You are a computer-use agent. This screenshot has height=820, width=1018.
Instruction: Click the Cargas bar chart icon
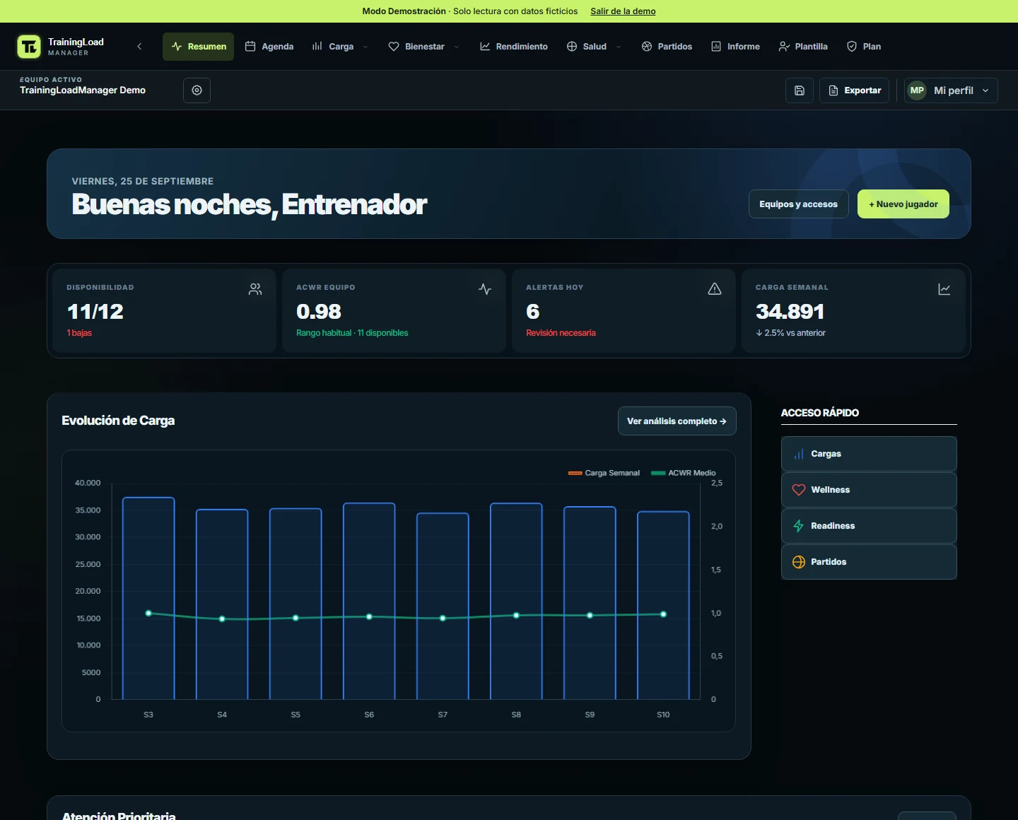(x=799, y=454)
